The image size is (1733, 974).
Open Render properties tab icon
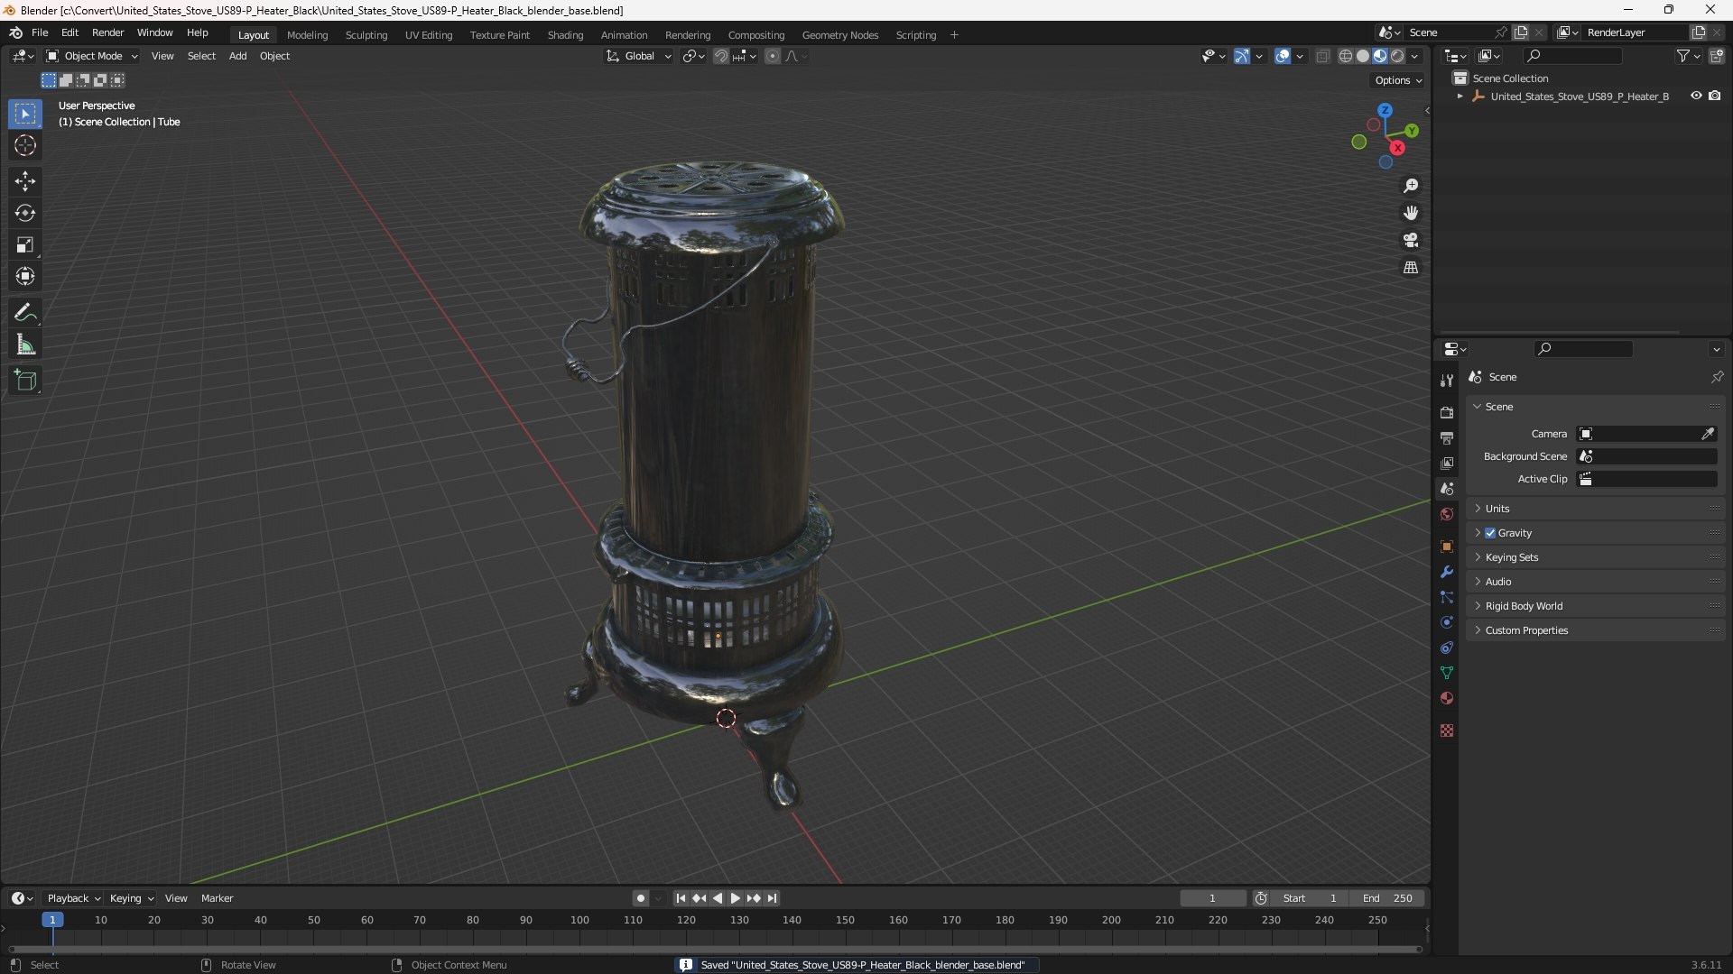click(1447, 413)
